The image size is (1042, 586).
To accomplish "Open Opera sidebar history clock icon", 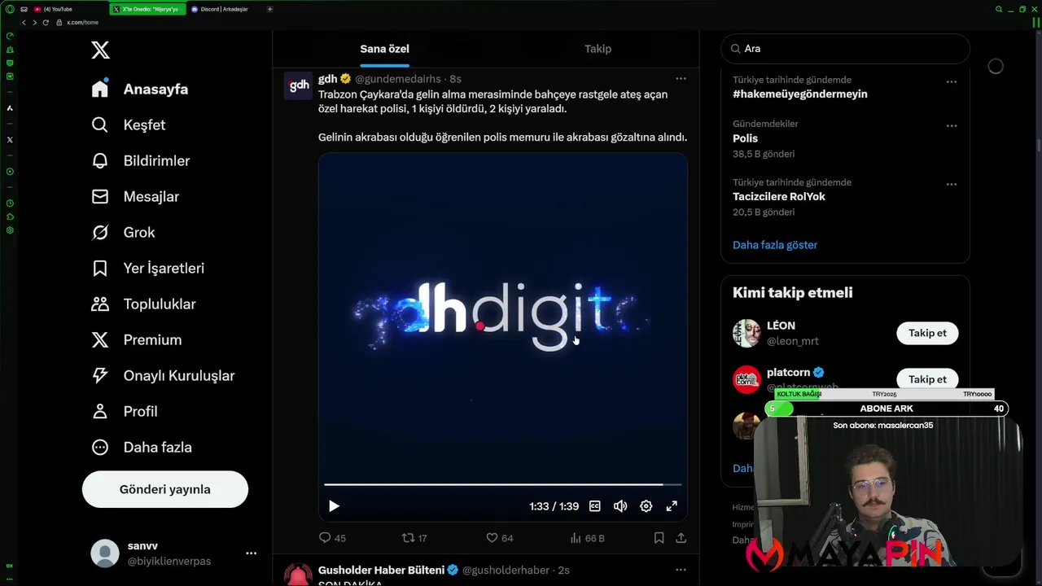I will 10,203.
